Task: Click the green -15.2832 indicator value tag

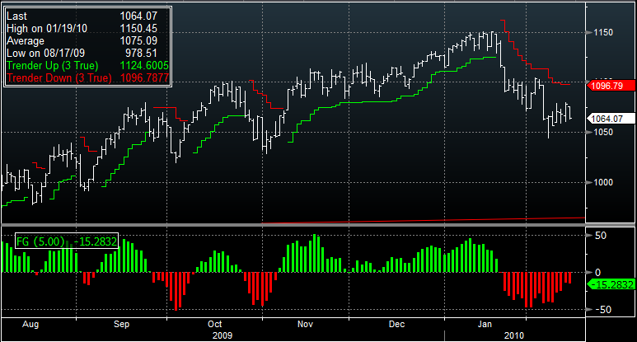Action: click(611, 285)
